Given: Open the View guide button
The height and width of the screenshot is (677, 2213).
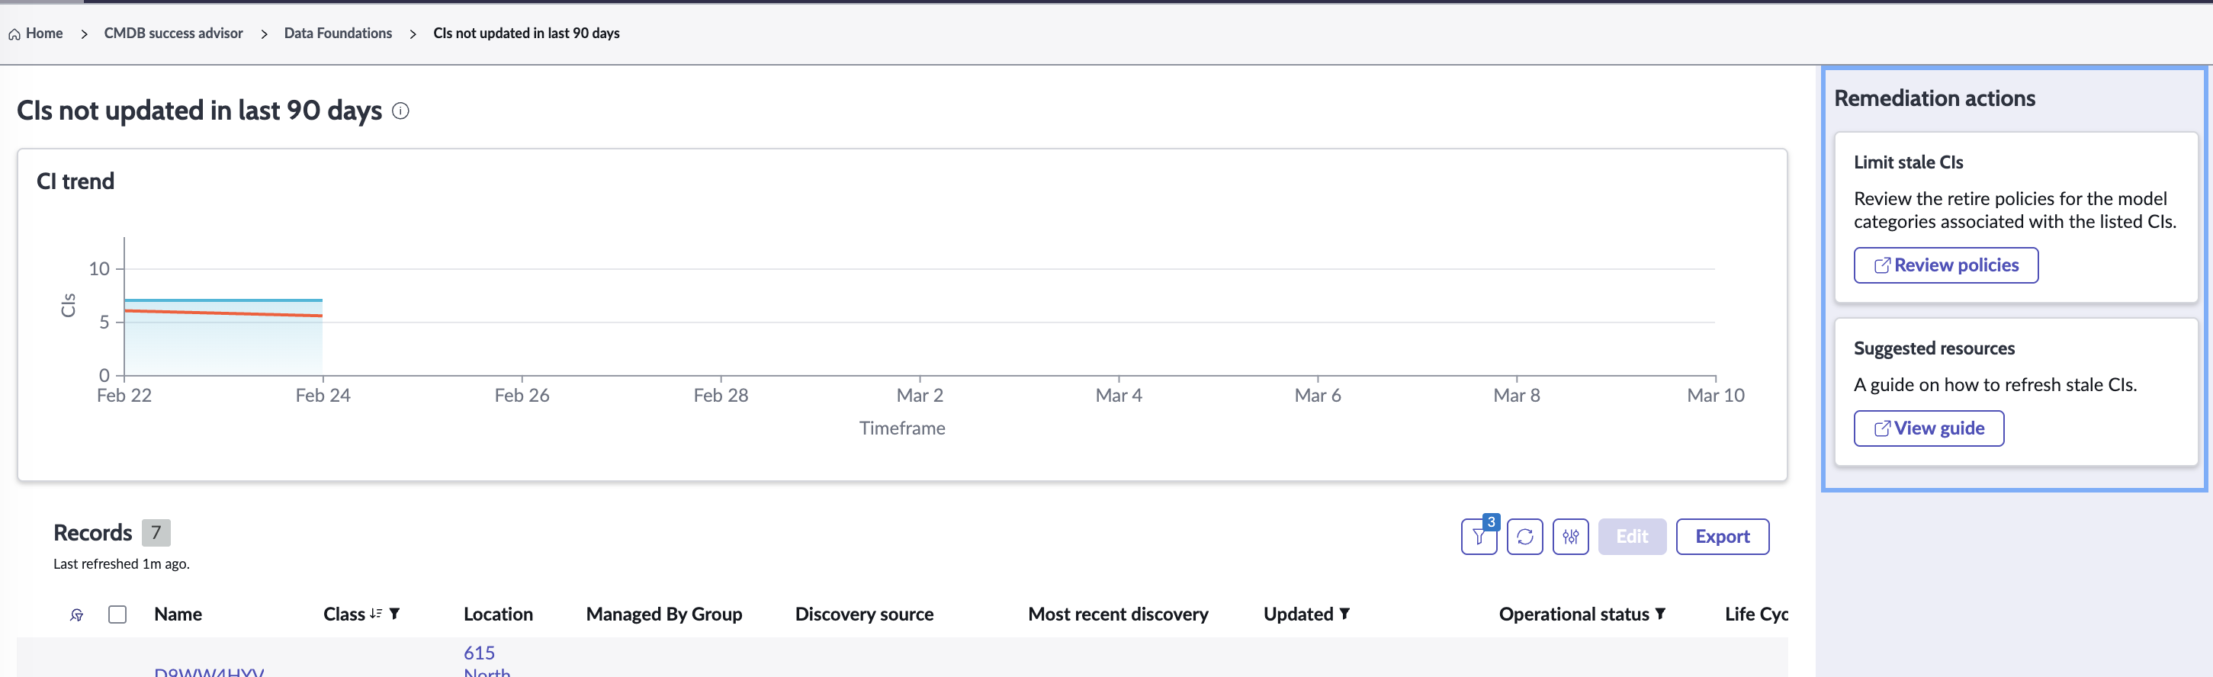Looking at the screenshot, I should (1929, 428).
